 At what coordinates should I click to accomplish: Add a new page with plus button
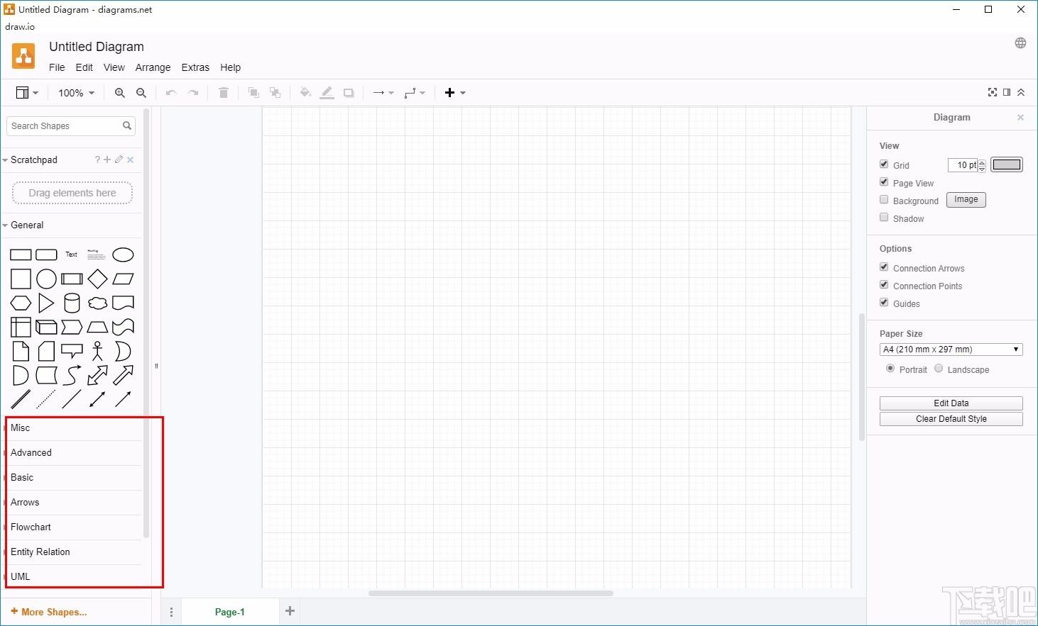tap(290, 611)
